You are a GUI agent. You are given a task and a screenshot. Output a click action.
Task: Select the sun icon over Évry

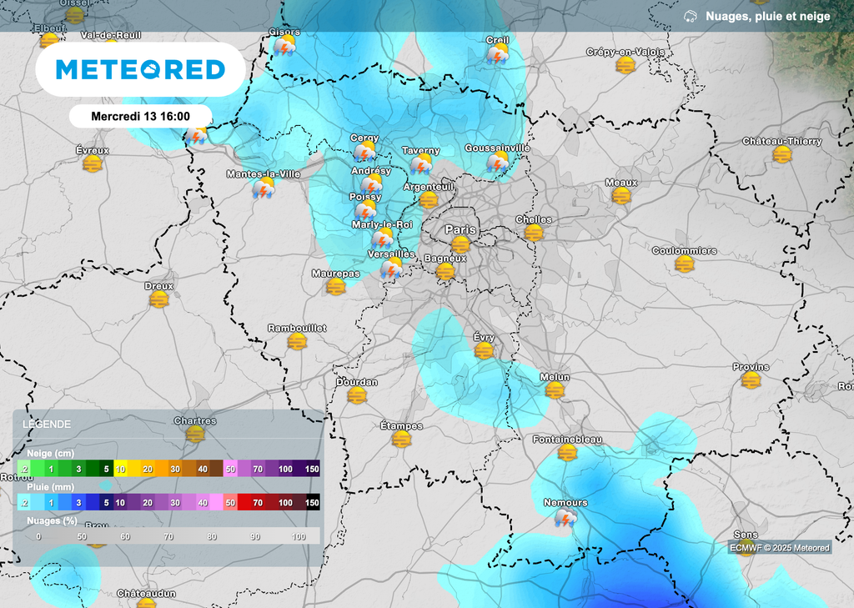tap(482, 349)
